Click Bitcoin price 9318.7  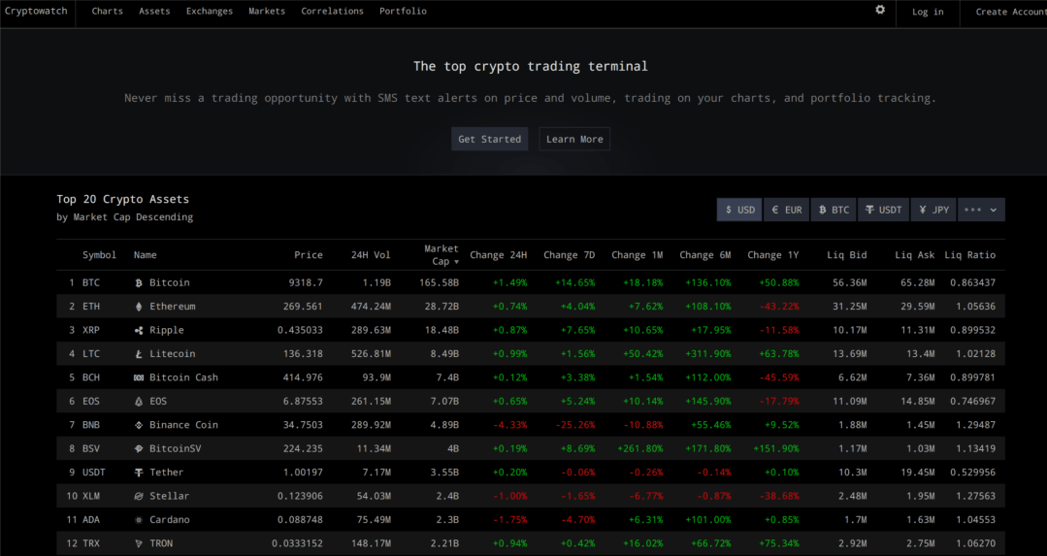click(306, 283)
